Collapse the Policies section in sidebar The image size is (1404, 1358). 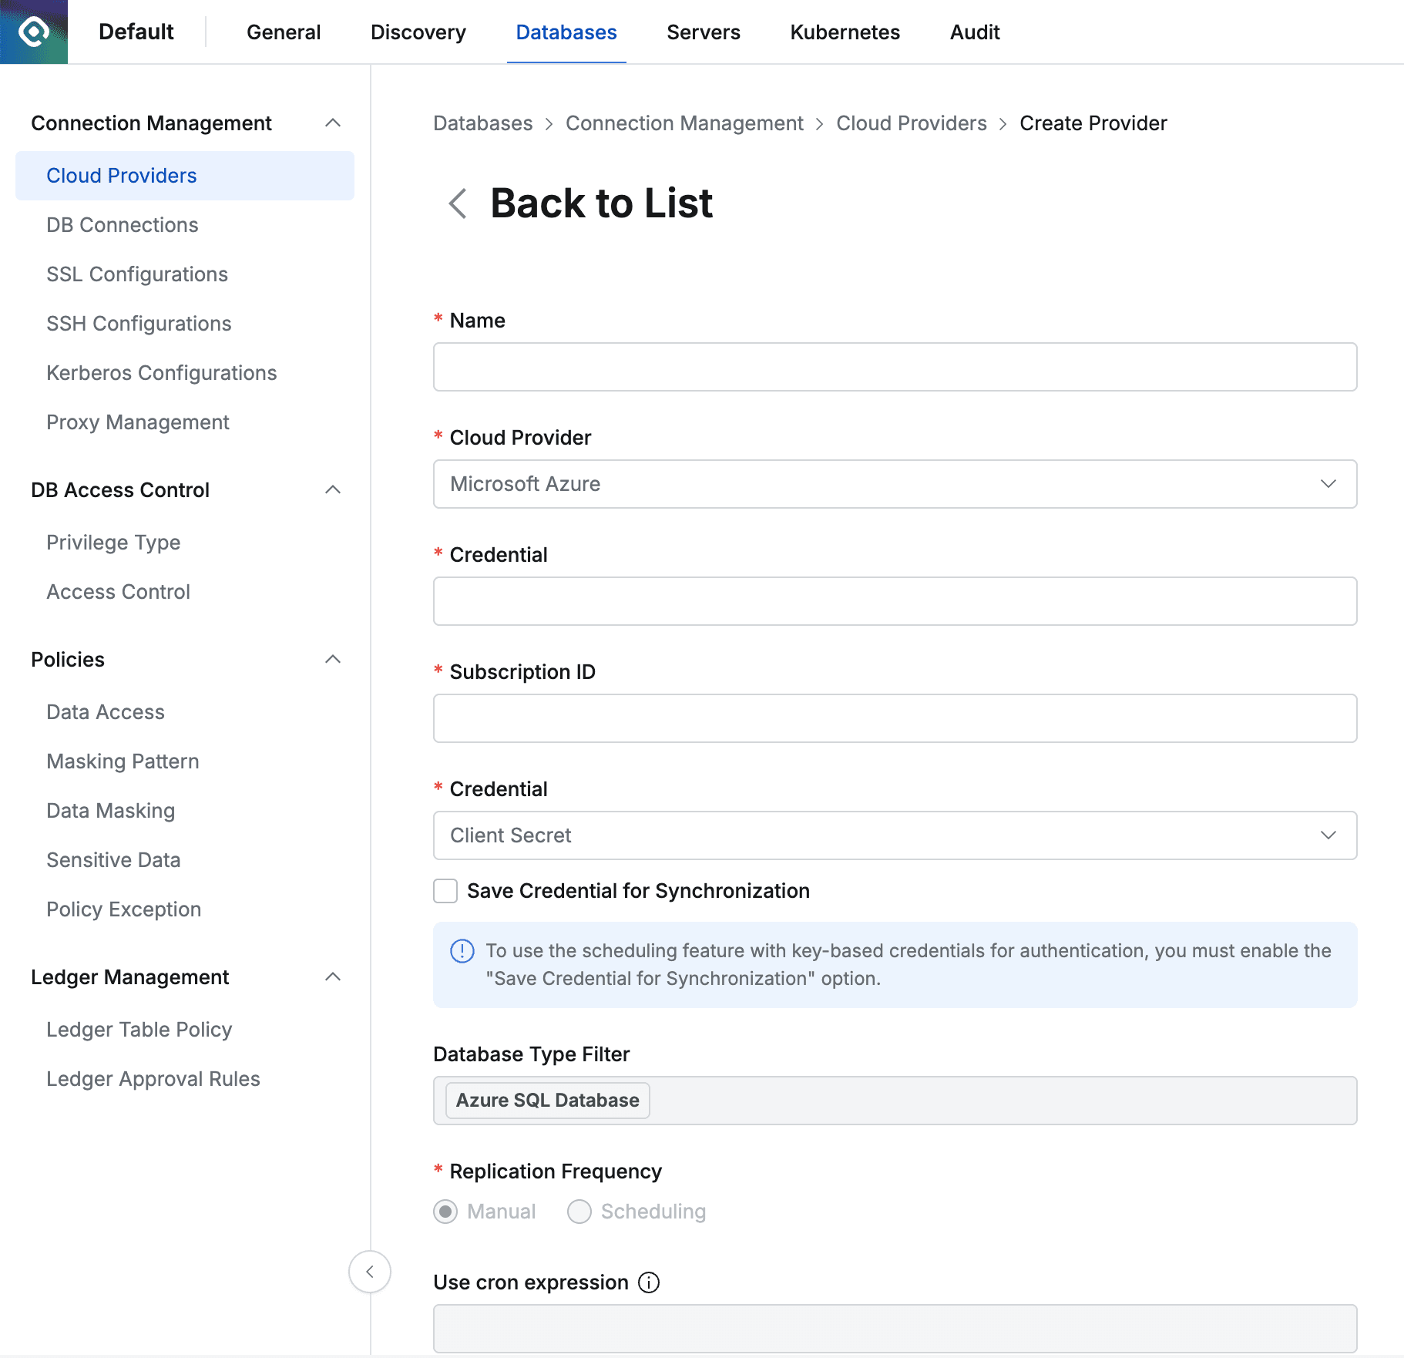point(333,659)
